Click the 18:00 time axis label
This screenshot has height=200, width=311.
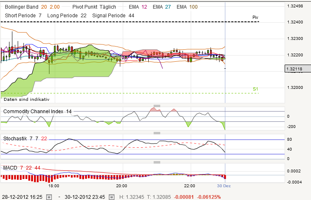tap(54, 186)
